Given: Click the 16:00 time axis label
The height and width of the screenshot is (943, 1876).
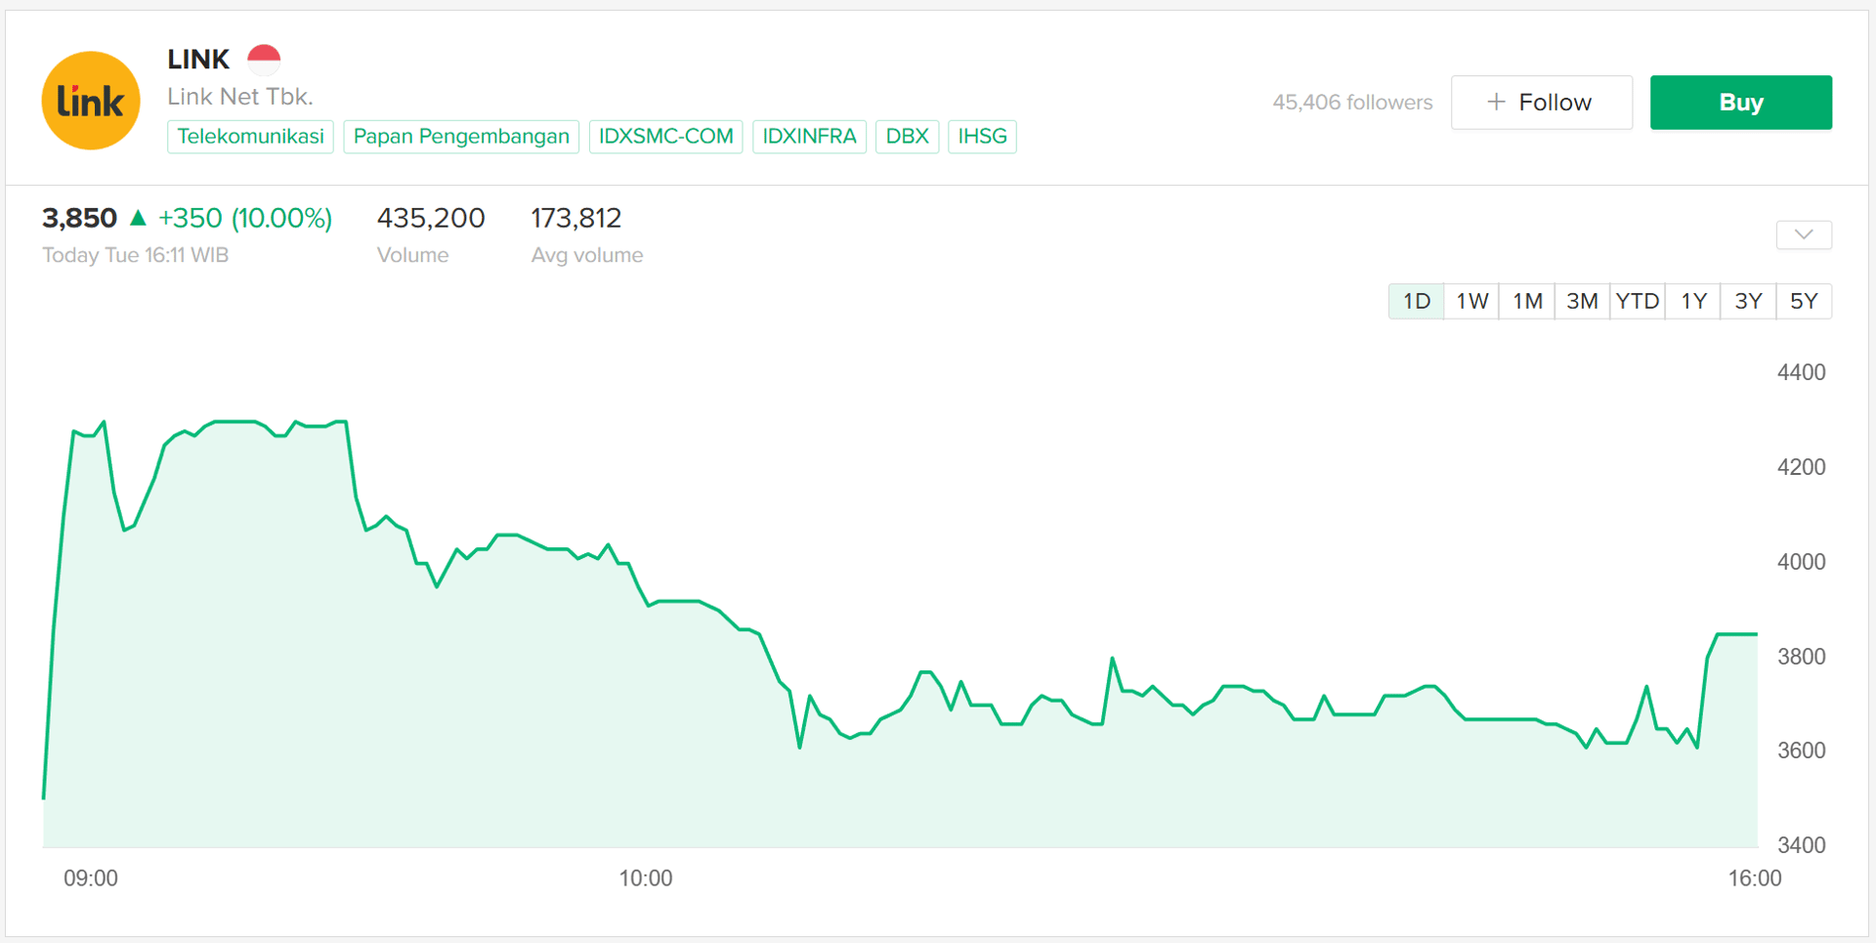Looking at the screenshot, I should (x=1755, y=879).
